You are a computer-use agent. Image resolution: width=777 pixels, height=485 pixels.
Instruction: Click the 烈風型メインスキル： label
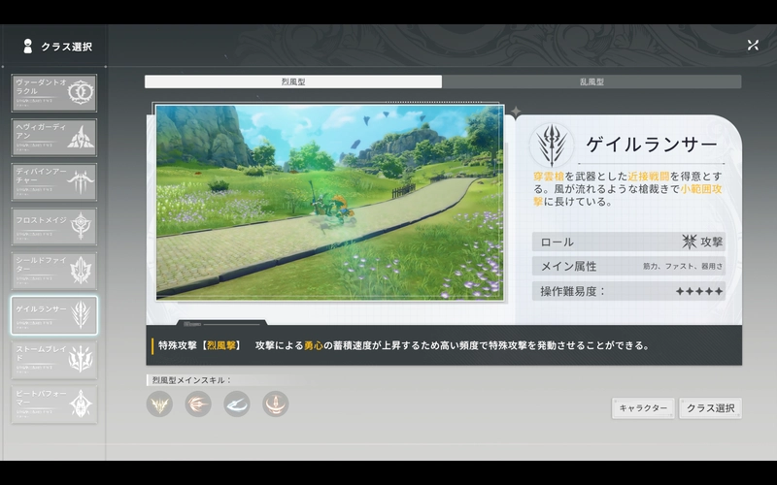(191, 380)
